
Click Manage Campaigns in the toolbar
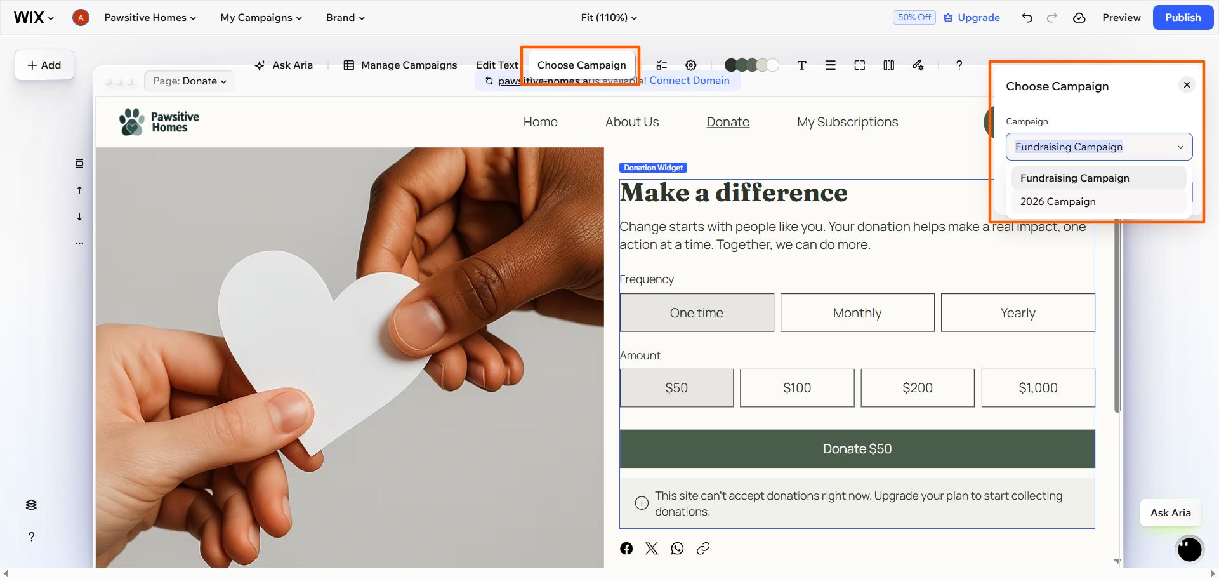pyautogui.click(x=400, y=65)
